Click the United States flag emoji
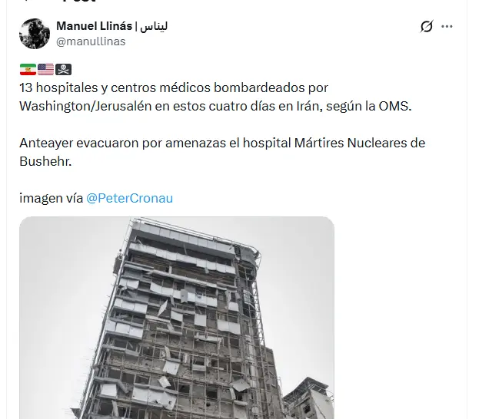Screen dimensions: 479x419 click(x=45, y=70)
